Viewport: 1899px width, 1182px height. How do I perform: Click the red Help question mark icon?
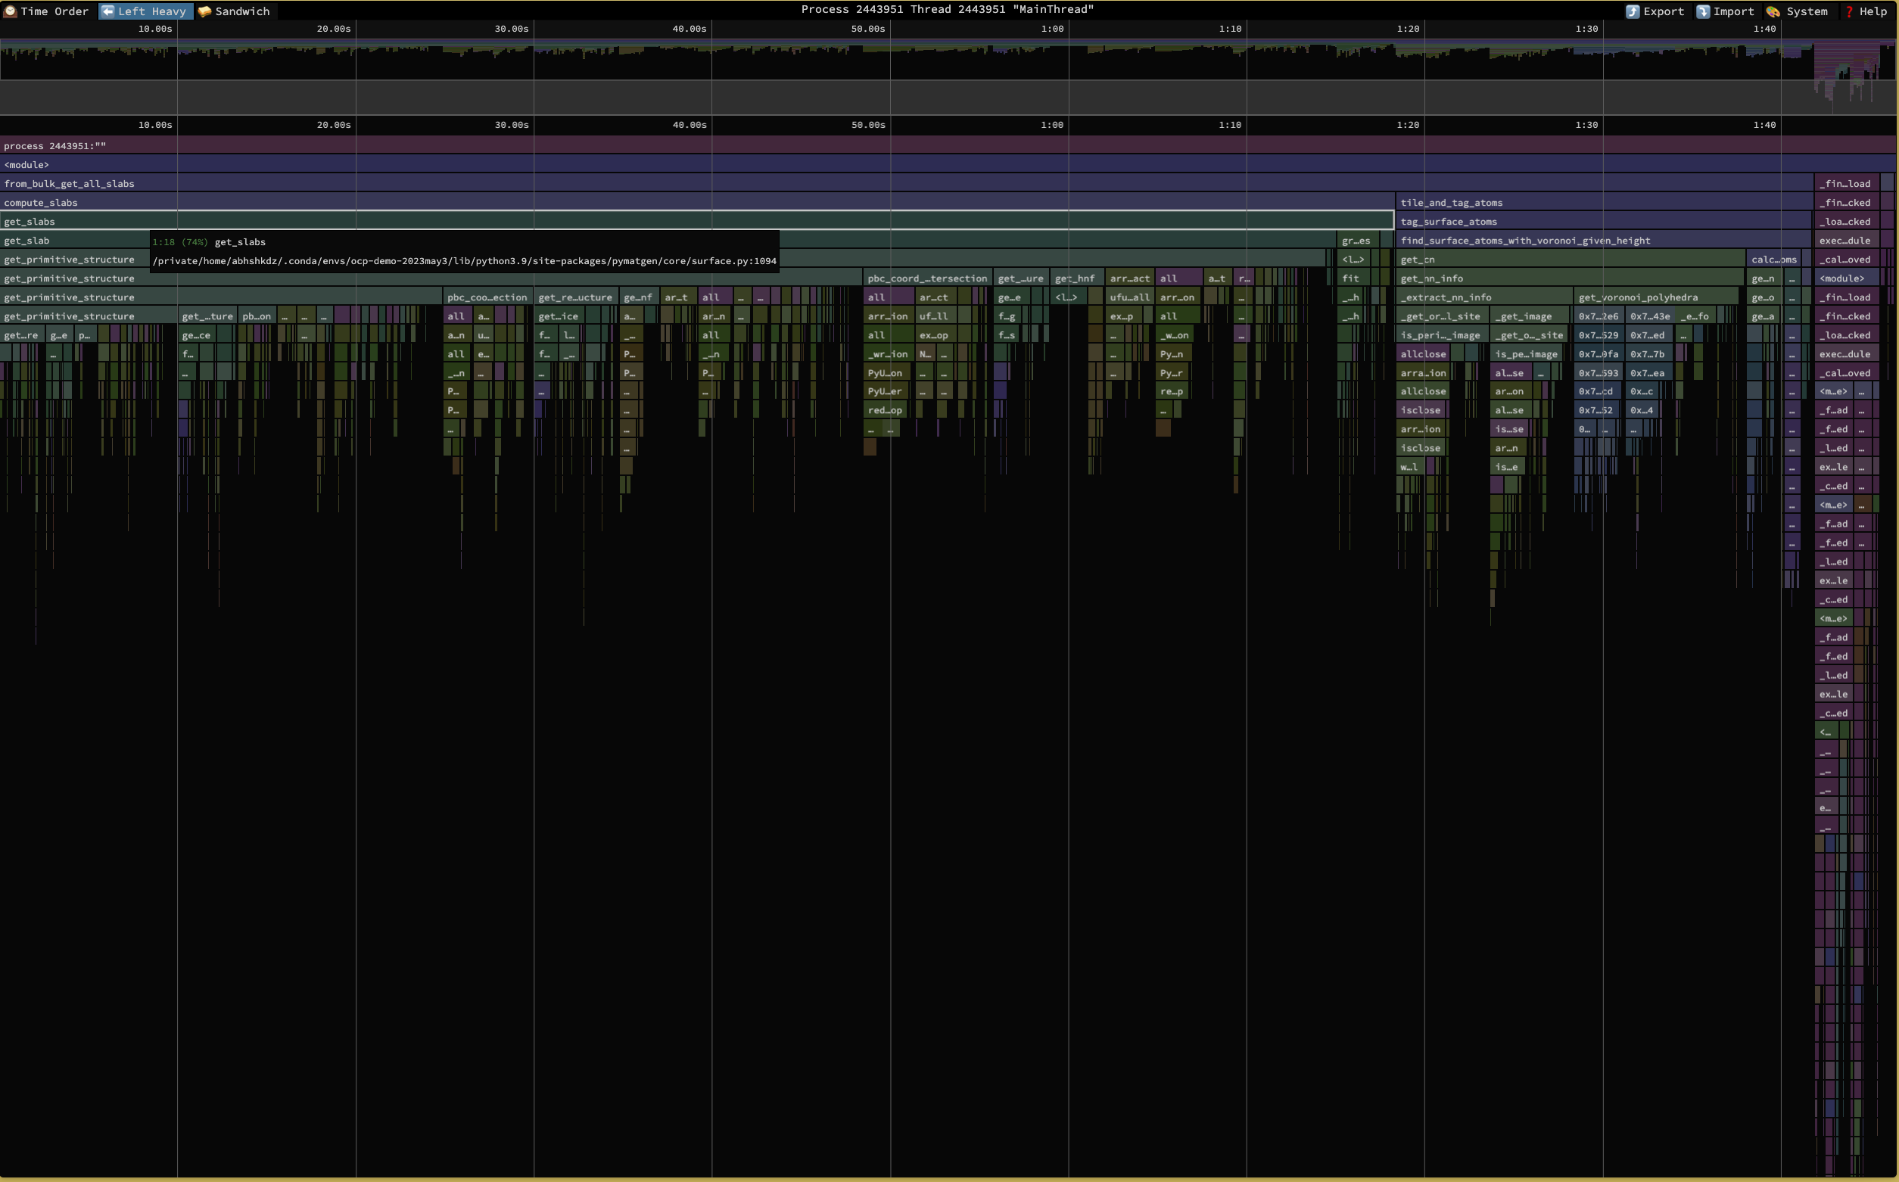1849,11
